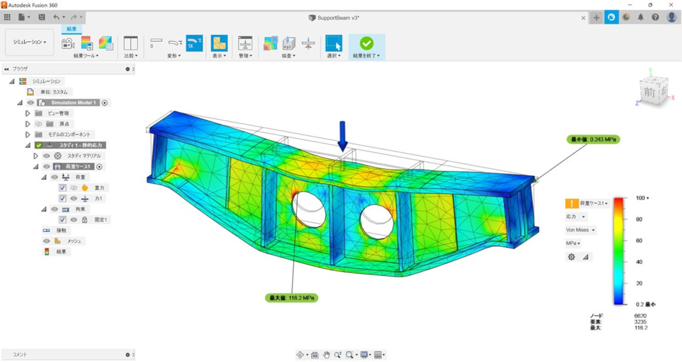Select the 結果 ribbon tab
The width and height of the screenshot is (682, 362).
71,29
